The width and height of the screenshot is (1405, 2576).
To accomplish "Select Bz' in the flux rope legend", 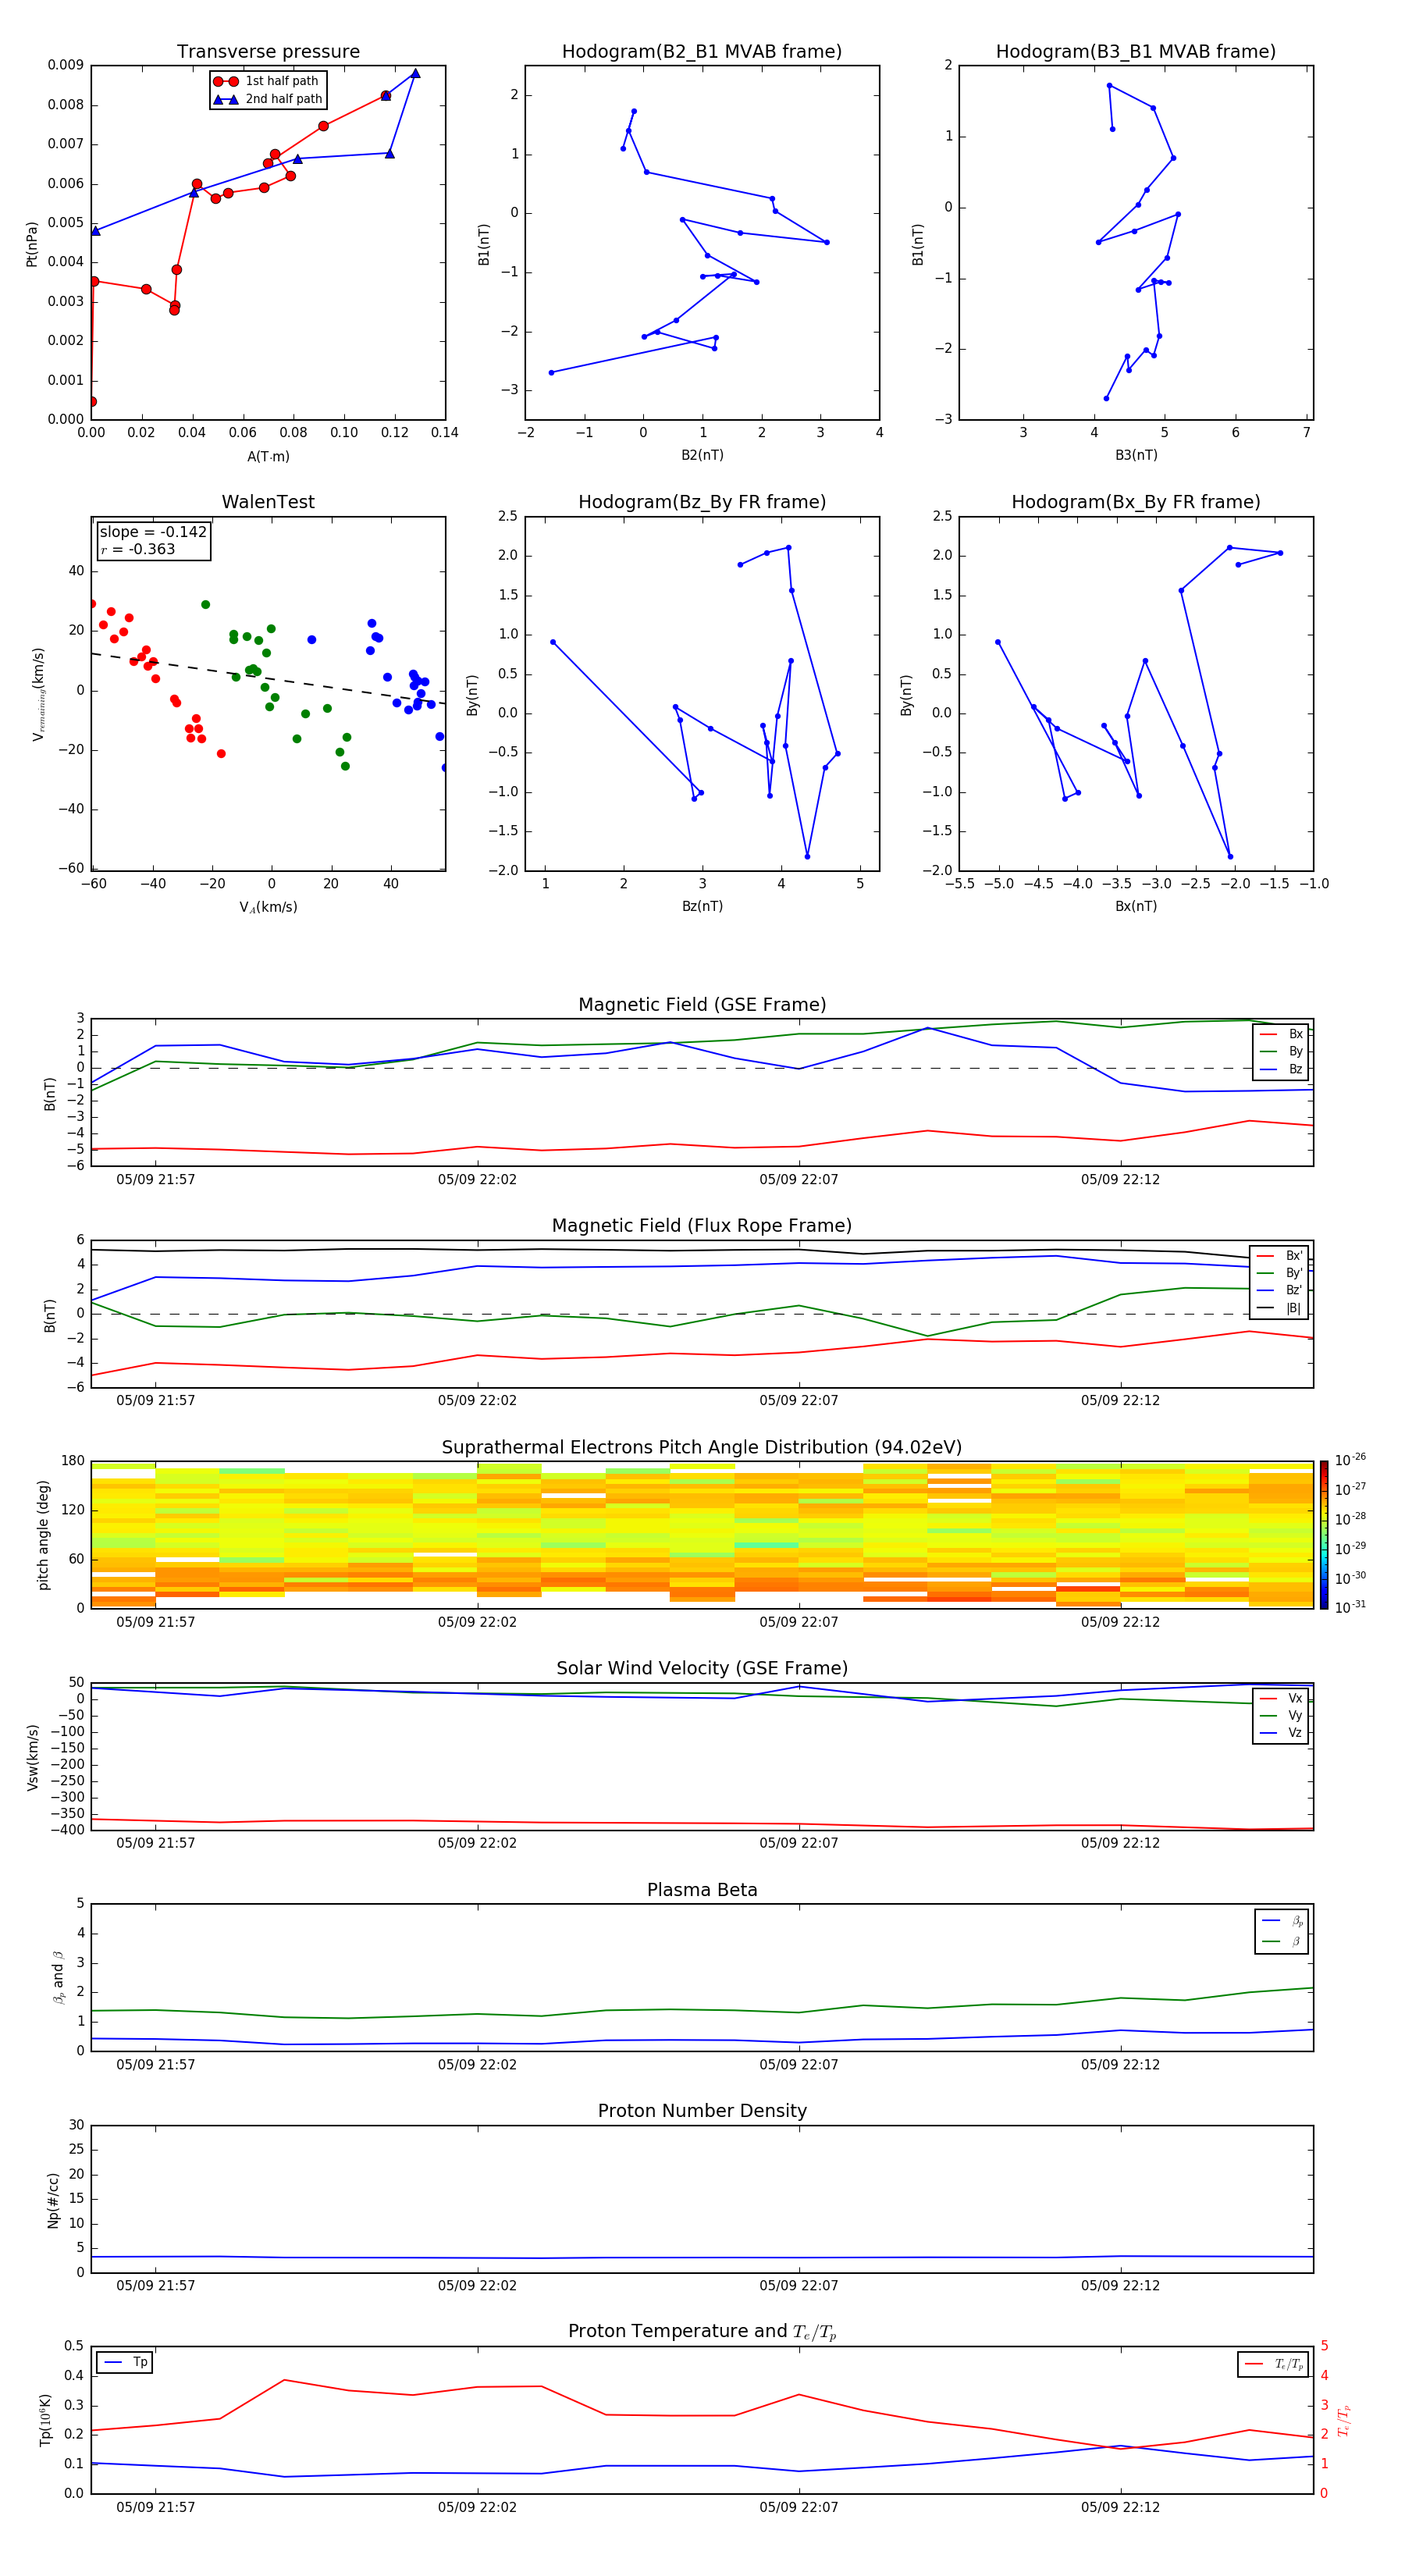I will pyautogui.click(x=1280, y=1290).
